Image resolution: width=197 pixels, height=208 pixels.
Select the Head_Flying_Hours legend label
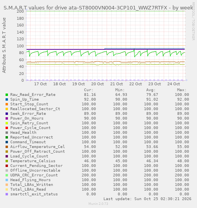click(x=31, y=180)
